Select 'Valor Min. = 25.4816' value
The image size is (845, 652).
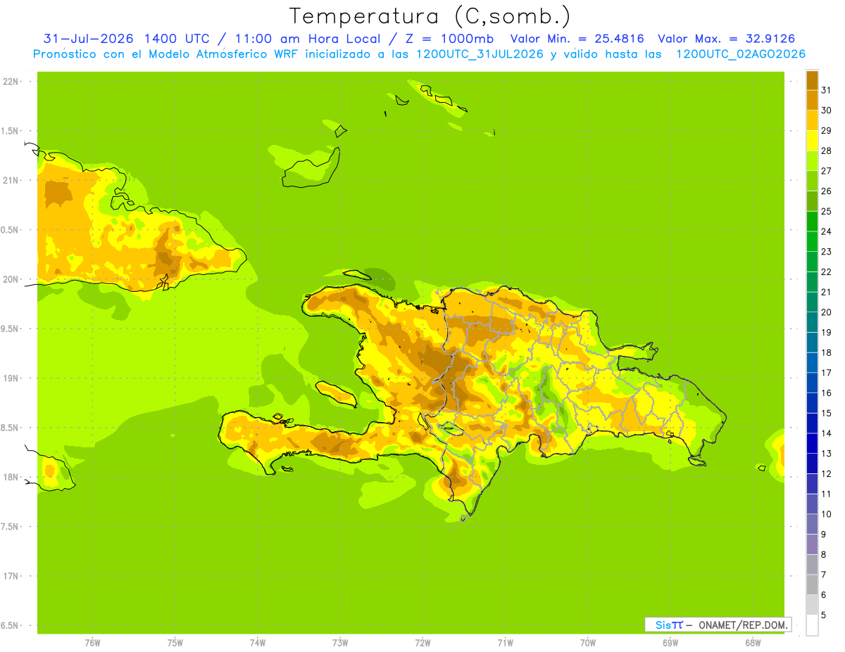pyautogui.click(x=577, y=39)
